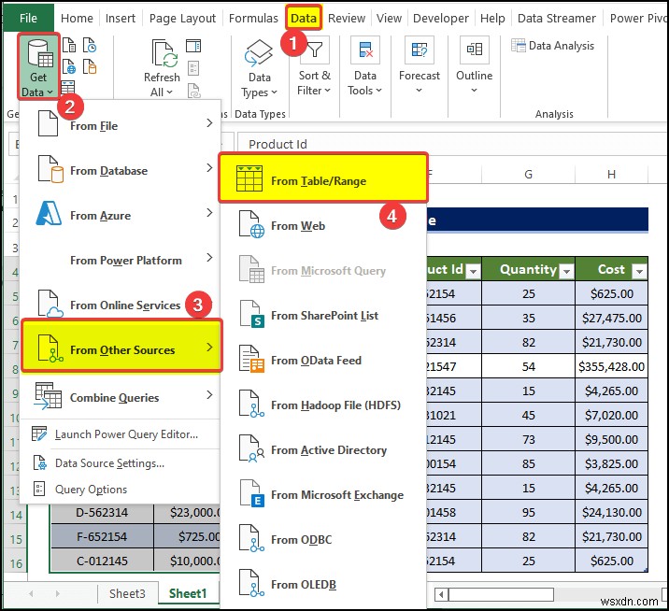Select the column G header
Image resolution: width=669 pixels, height=611 pixels.
point(528,174)
